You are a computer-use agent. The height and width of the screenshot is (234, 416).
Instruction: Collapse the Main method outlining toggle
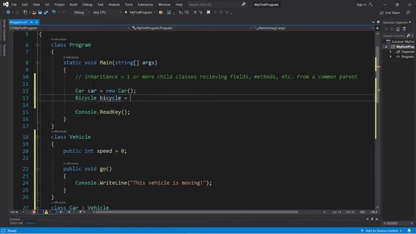point(38,62)
